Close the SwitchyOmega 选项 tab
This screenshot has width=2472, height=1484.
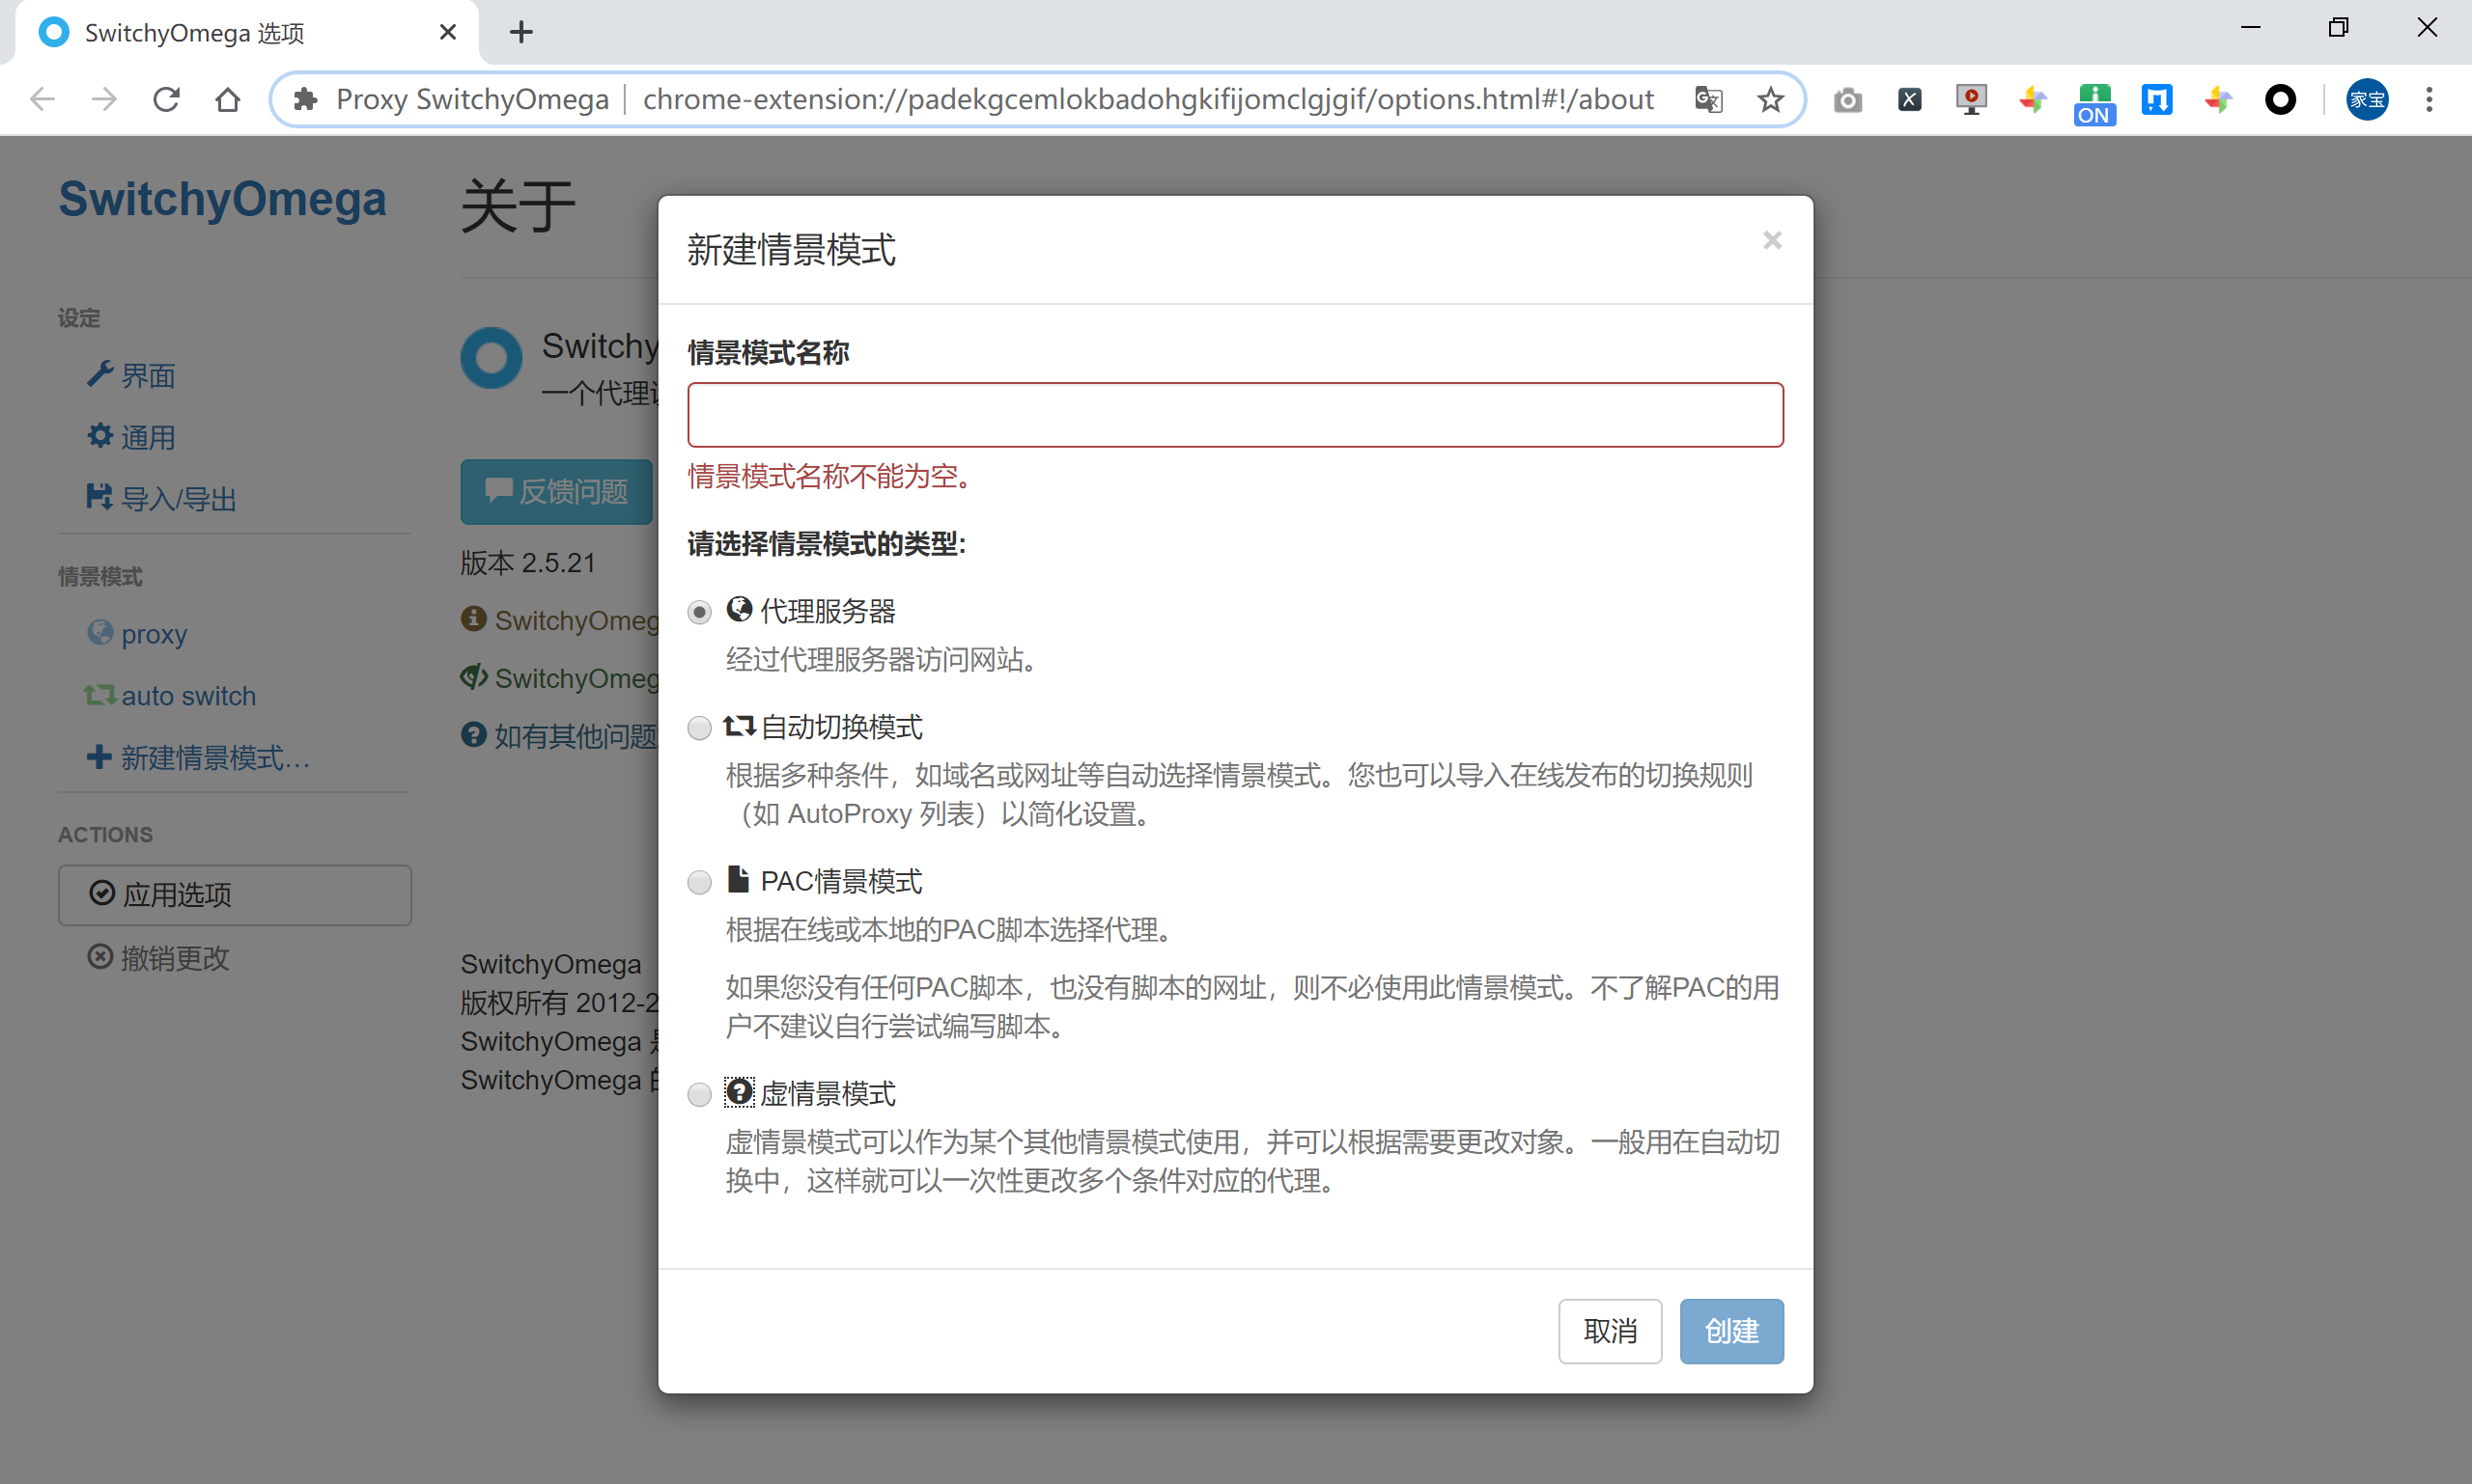[x=447, y=32]
